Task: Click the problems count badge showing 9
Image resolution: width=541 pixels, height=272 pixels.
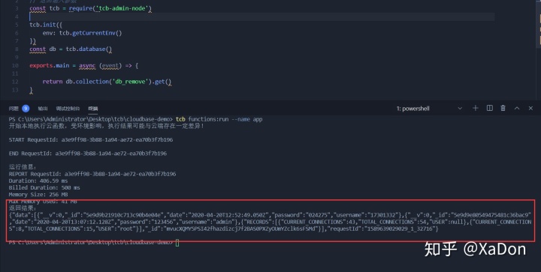Action: (x=26, y=109)
